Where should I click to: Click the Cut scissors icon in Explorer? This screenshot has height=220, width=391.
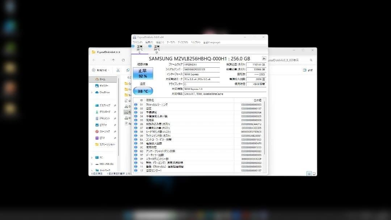tap(118, 70)
